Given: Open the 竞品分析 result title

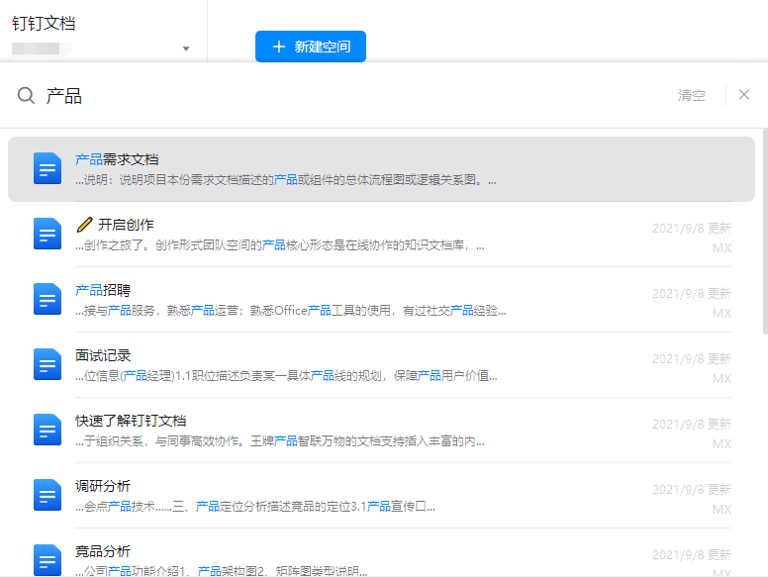Looking at the screenshot, I should (103, 551).
